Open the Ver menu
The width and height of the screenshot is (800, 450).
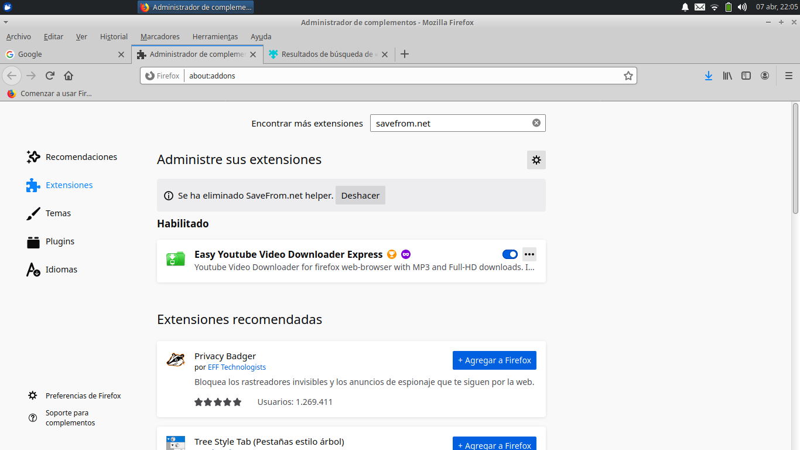click(x=81, y=36)
